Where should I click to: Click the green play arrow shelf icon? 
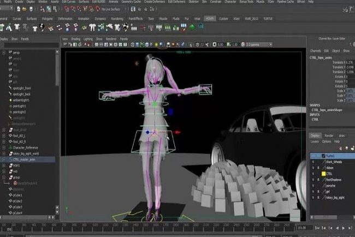click(x=192, y=27)
